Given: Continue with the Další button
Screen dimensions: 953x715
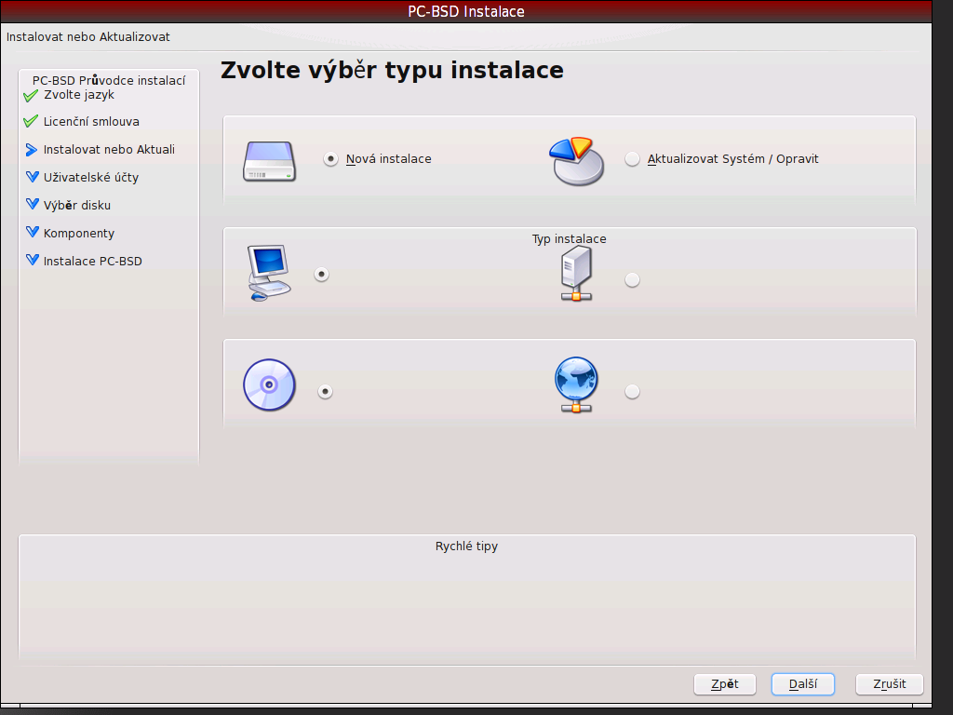Looking at the screenshot, I should pos(803,684).
